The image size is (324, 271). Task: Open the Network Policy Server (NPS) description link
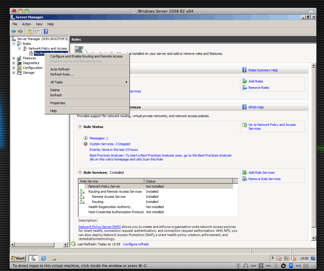(99, 227)
